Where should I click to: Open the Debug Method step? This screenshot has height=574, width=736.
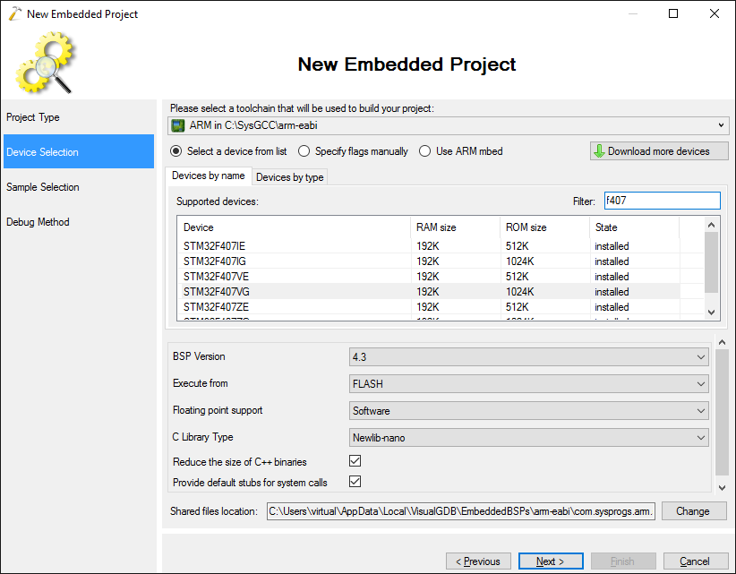point(79,221)
